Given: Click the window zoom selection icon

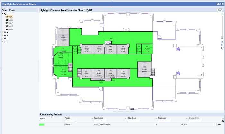Looking at the screenshot, I should click(222, 45).
